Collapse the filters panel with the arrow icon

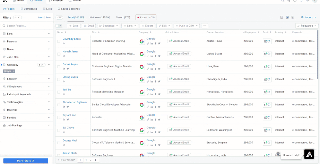(x=60, y=18)
